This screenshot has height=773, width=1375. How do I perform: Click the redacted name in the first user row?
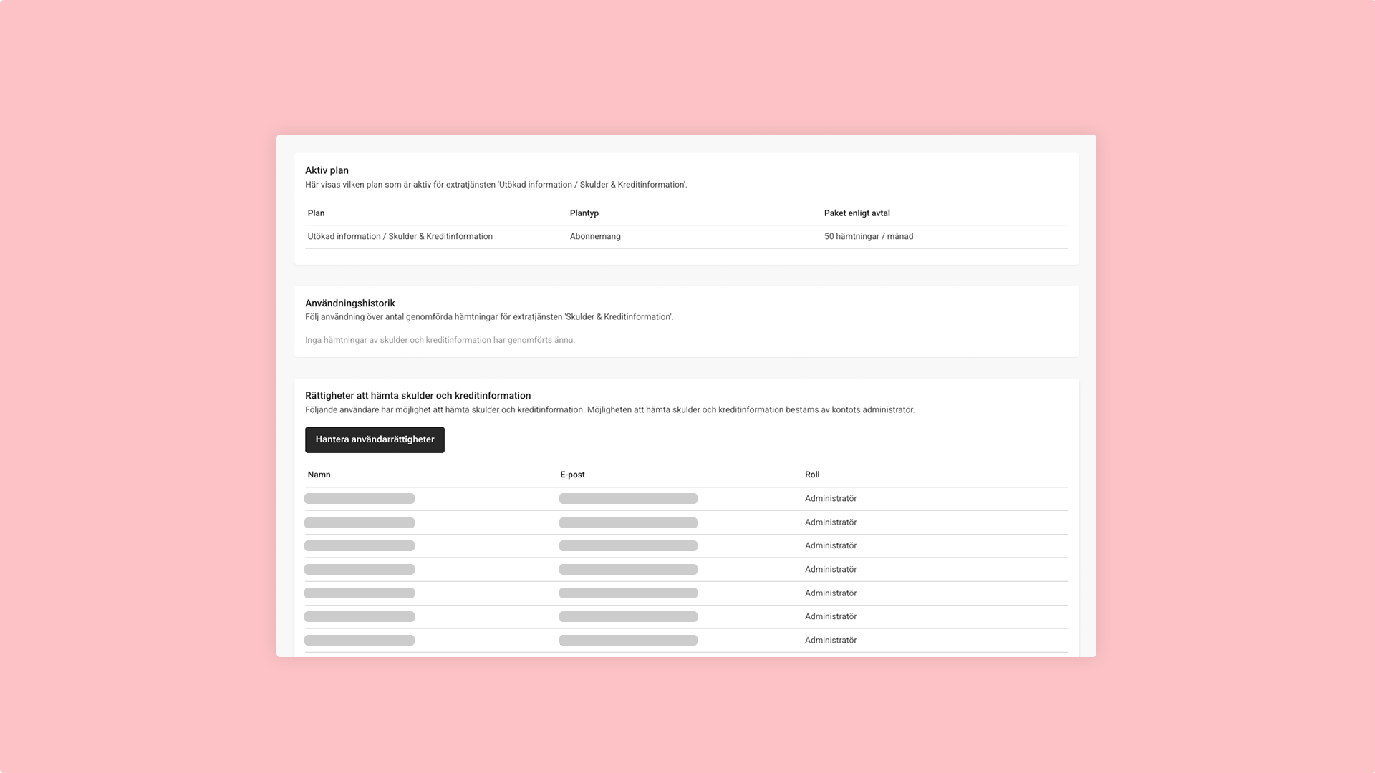(x=359, y=499)
